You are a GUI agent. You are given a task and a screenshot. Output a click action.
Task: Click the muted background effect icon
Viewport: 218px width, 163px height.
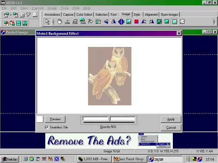[x=174, y=22]
